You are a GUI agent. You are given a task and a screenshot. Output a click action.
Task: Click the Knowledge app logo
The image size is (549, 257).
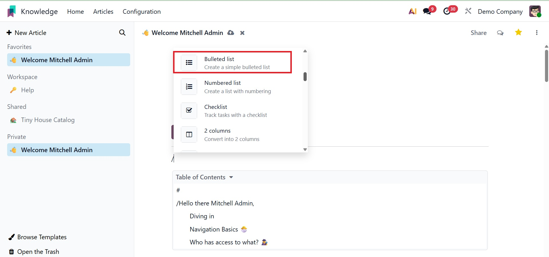click(x=11, y=11)
